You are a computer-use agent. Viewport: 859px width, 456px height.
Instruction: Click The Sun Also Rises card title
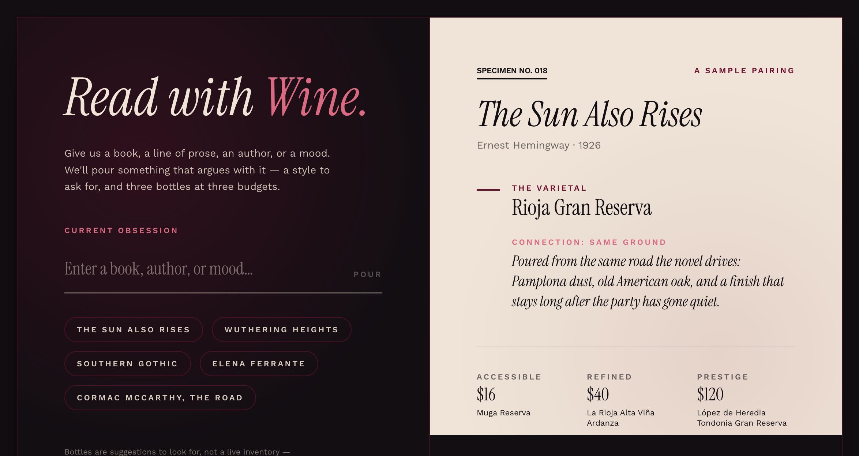(x=589, y=115)
